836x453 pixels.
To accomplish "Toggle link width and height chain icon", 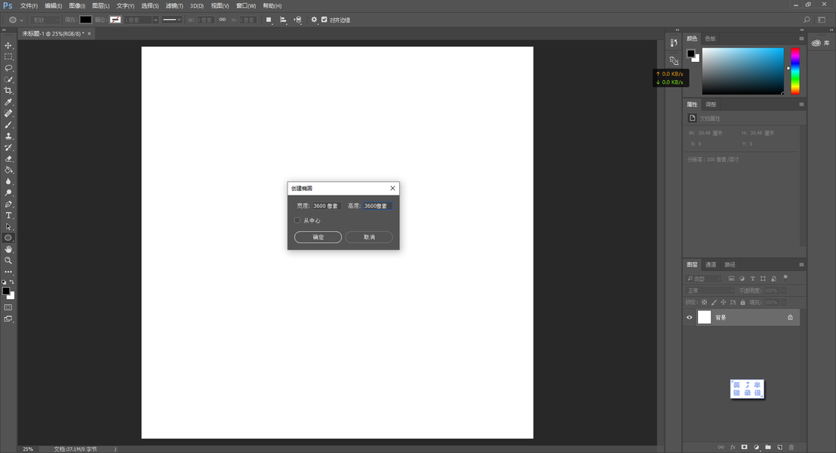I will coord(223,20).
